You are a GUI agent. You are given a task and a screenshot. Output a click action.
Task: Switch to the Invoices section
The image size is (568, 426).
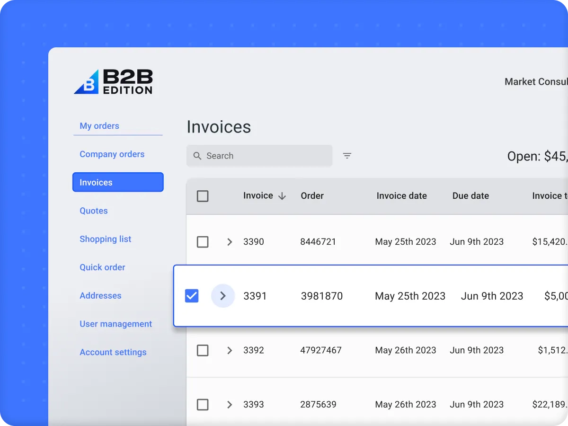click(118, 182)
